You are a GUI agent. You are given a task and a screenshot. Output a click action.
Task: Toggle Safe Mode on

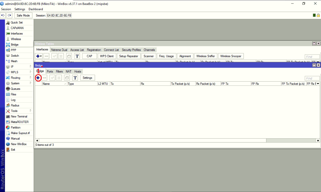click(23, 15)
